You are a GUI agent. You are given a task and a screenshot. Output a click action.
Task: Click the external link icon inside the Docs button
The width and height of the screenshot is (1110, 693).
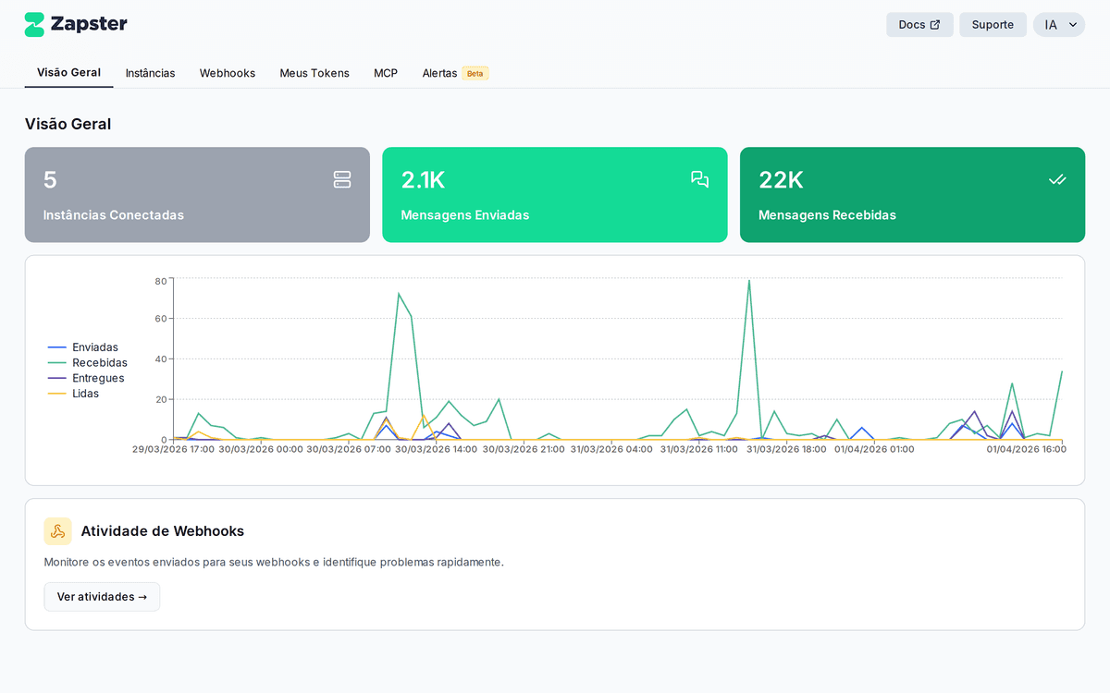pyautogui.click(x=937, y=24)
